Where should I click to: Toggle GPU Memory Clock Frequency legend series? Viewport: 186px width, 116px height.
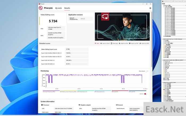coord(68,92)
